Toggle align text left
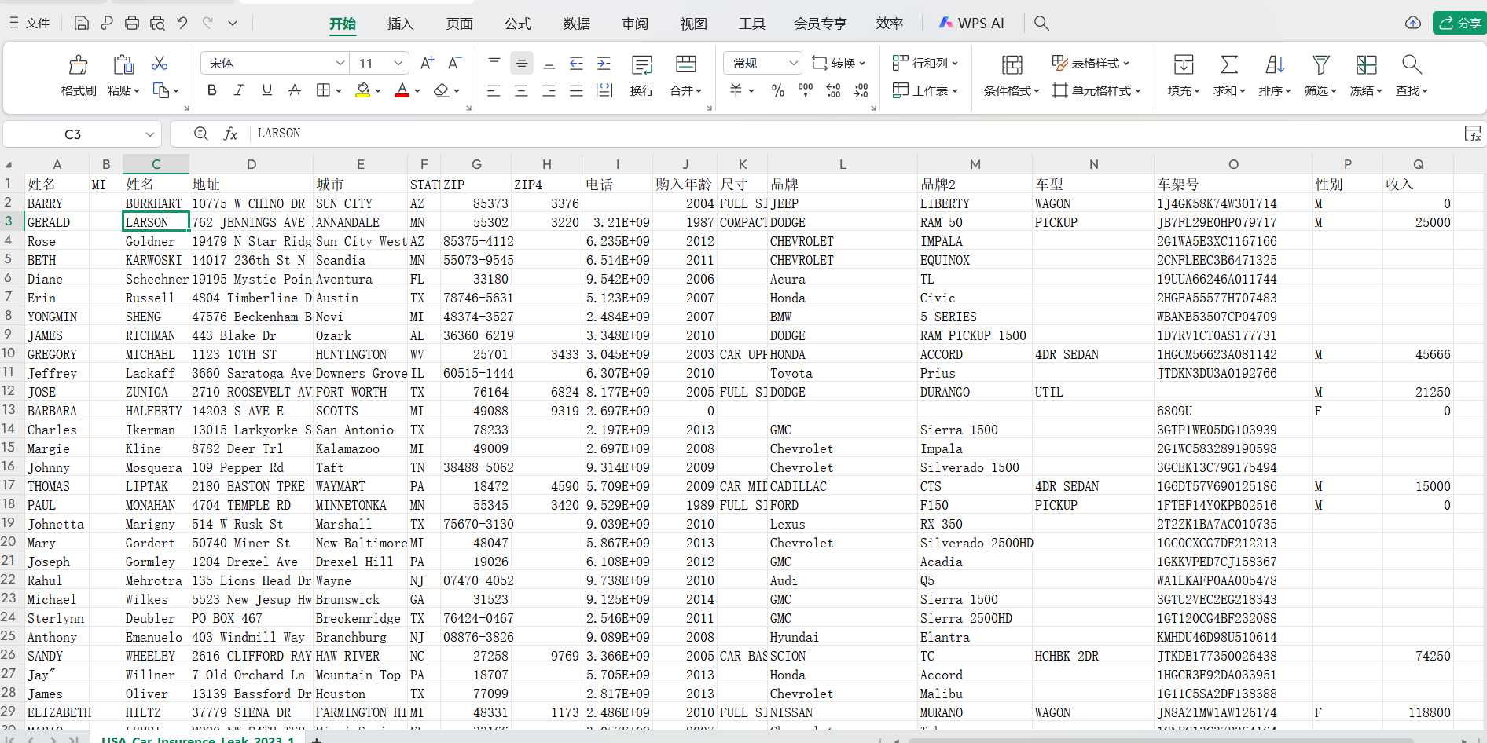 click(494, 90)
